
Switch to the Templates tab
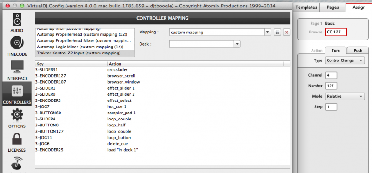point(306,7)
